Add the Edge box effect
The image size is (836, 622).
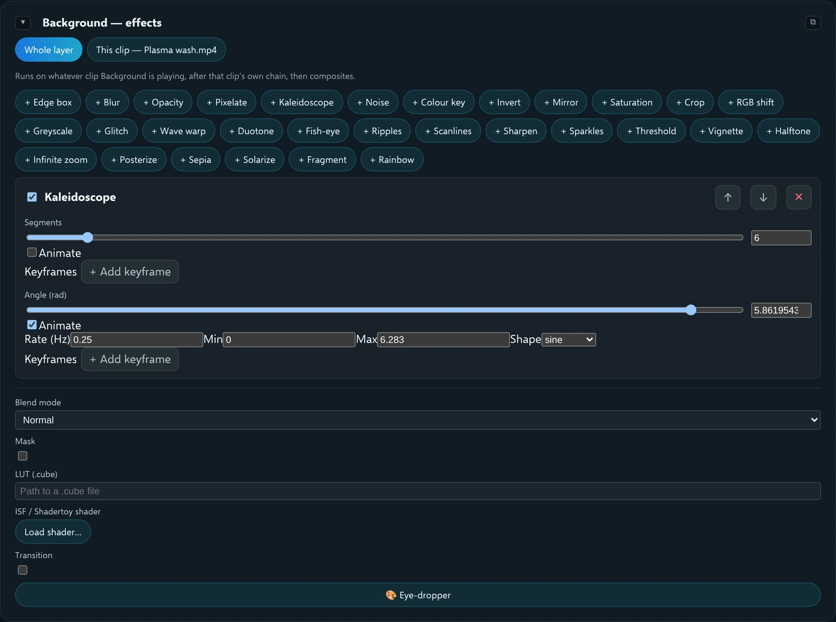[48, 102]
